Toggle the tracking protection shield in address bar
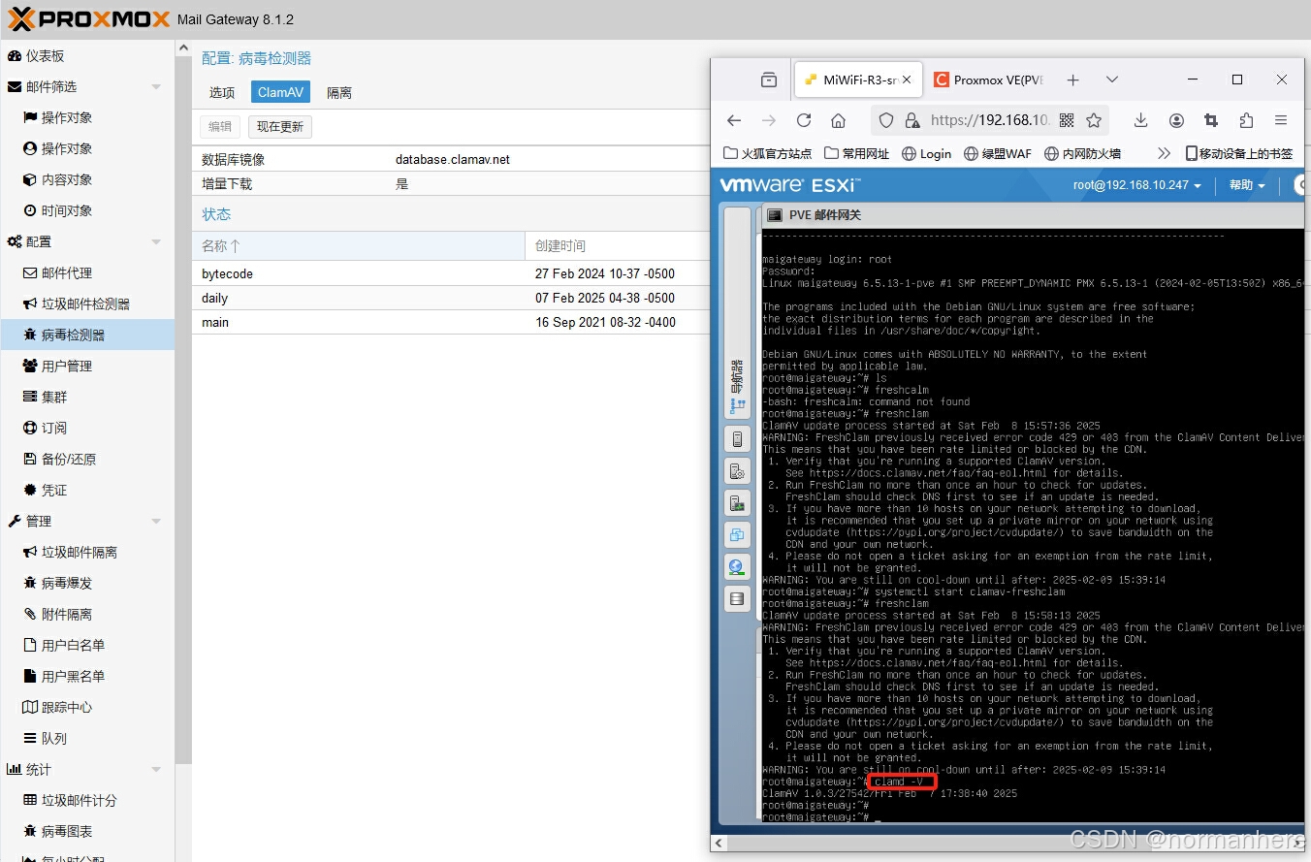Screen dimensions: 1311x862 pos(885,119)
